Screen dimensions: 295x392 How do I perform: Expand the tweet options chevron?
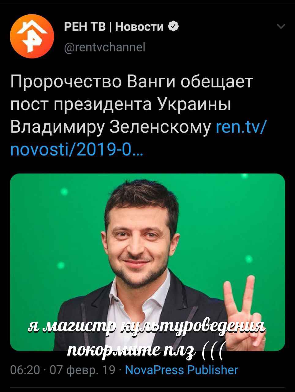click(281, 27)
